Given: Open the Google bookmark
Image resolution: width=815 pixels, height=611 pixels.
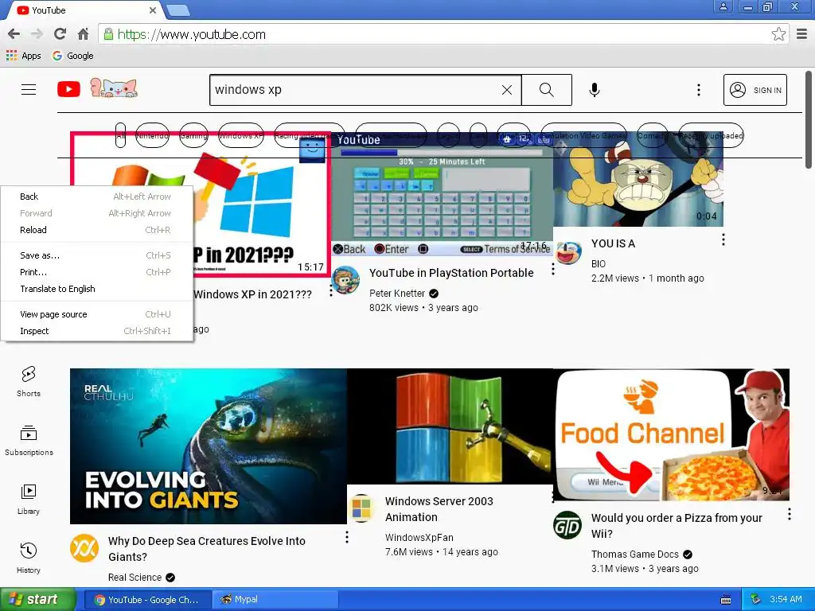Looking at the screenshot, I should [72, 56].
